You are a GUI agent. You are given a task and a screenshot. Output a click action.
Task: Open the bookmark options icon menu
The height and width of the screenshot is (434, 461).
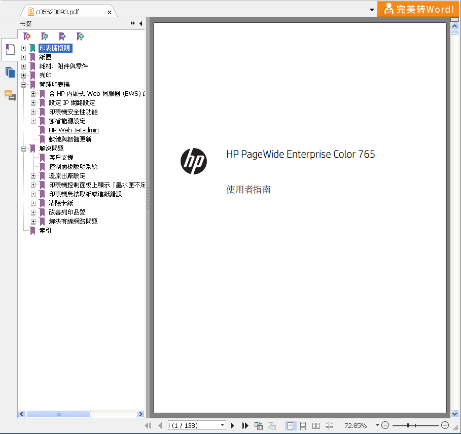80,37
